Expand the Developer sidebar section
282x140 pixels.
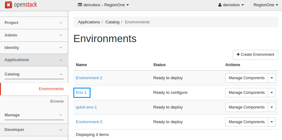click(x=34, y=130)
